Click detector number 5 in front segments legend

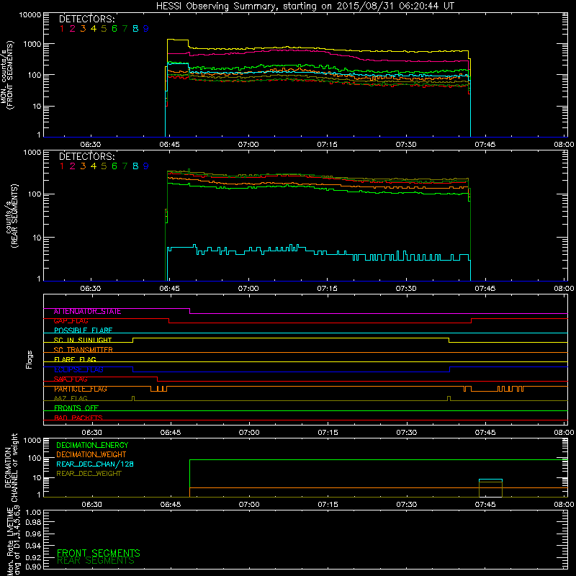pos(104,29)
